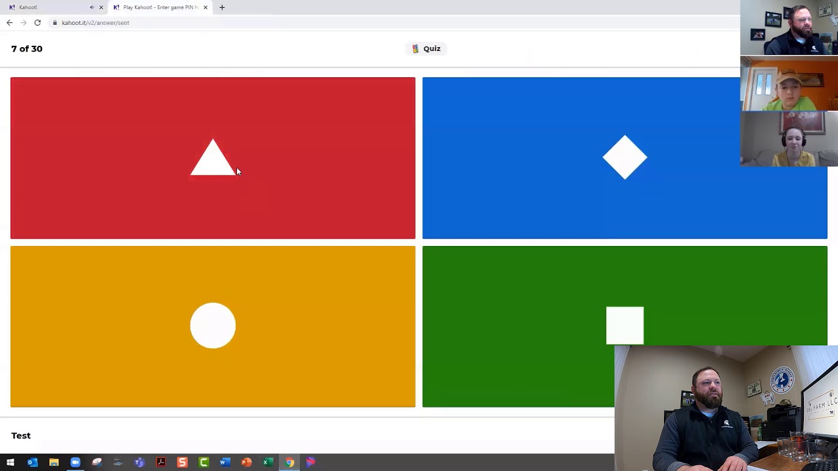Click the player name 'Test'

click(x=21, y=436)
